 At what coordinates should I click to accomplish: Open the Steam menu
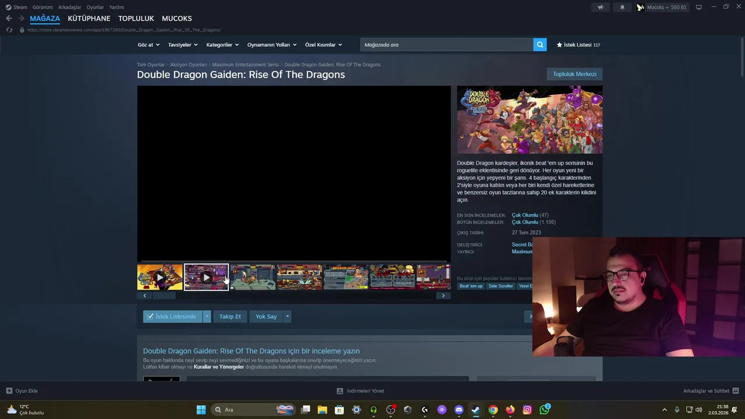click(16, 7)
